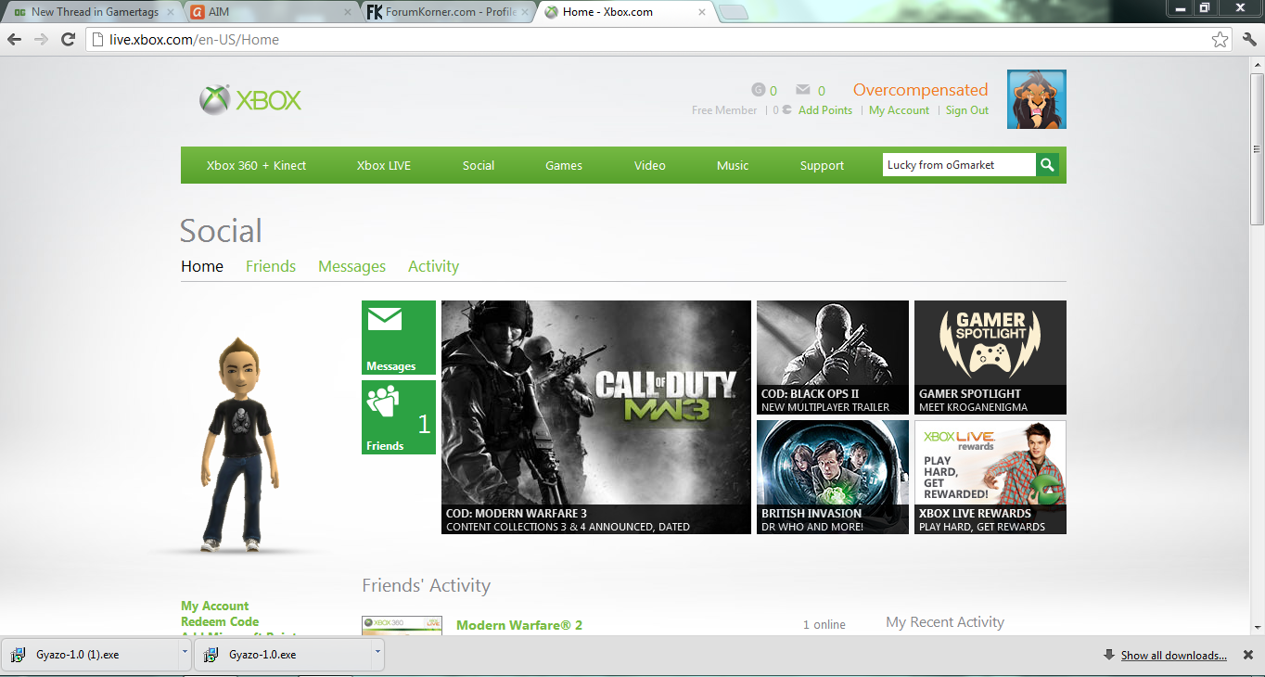
Task: Switch to the Messages tab
Action: coord(351,266)
